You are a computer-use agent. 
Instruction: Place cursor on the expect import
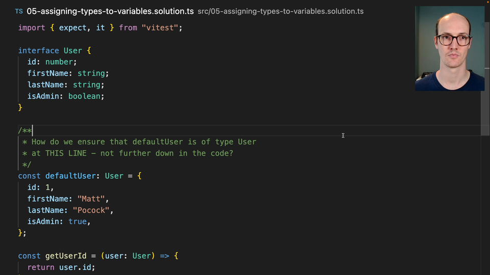point(73,28)
